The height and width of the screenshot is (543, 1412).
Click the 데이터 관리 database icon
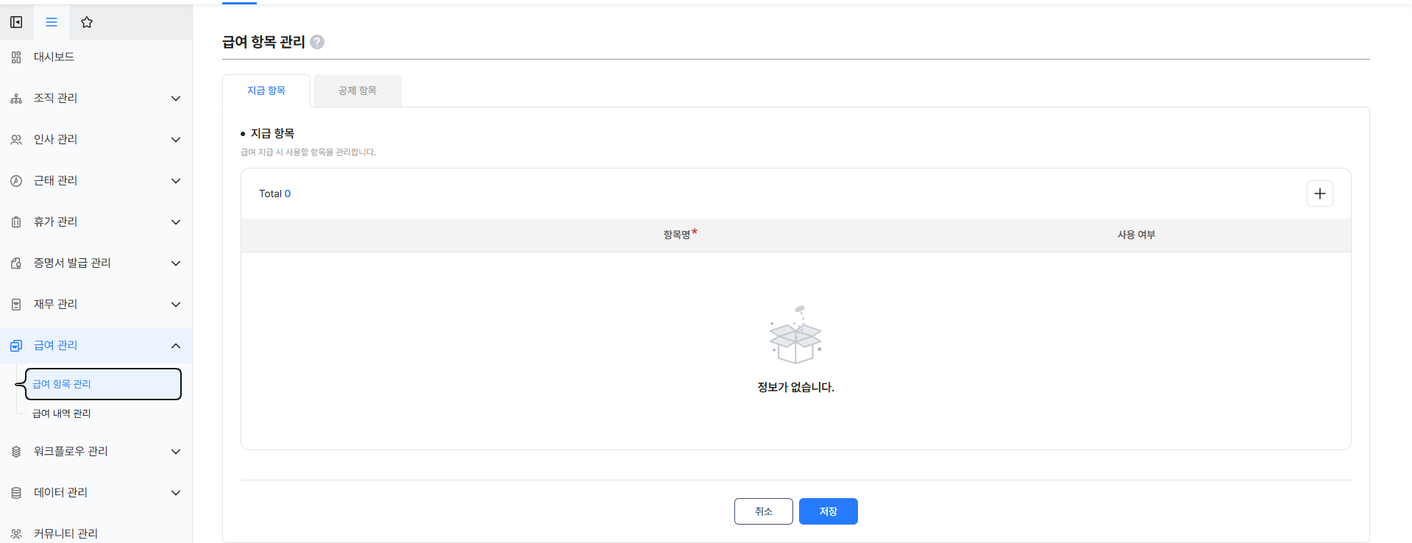pyautogui.click(x=16, y=493)
